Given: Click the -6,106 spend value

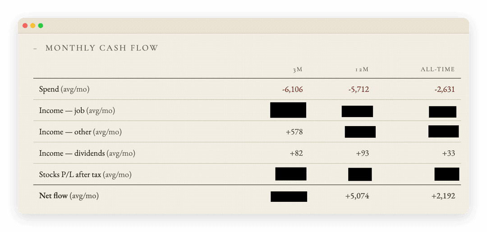Looking at the screenshot, I should pyautogui.click(x=293, y=90).
